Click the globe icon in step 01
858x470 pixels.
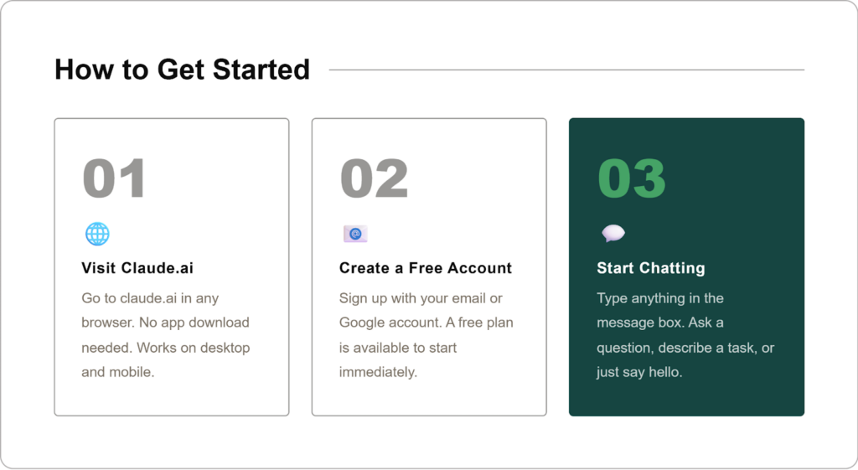(97, 234)
